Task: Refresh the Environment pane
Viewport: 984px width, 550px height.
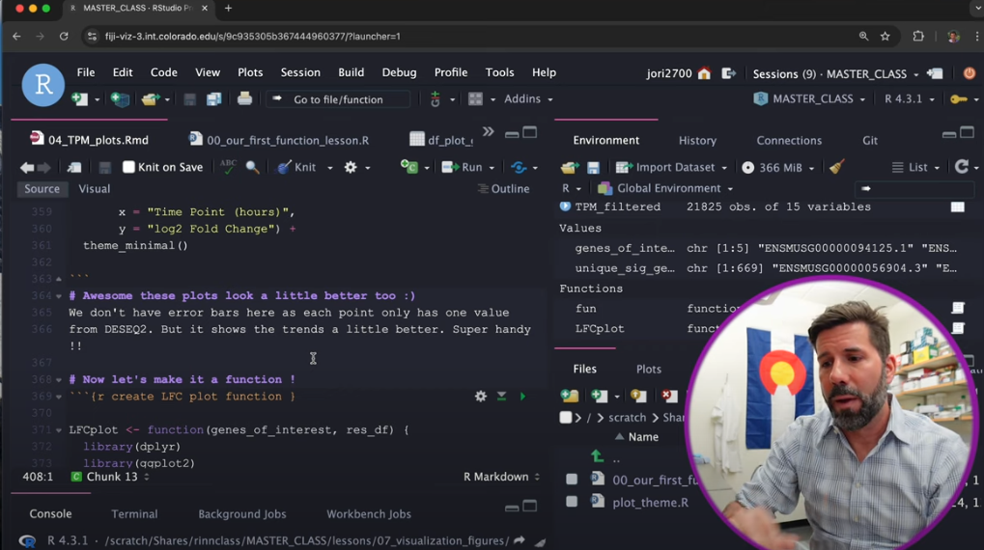Action: point(962,167)
